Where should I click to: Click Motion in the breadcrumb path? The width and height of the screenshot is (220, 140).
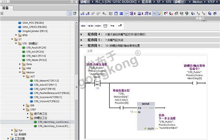point(197,2)
